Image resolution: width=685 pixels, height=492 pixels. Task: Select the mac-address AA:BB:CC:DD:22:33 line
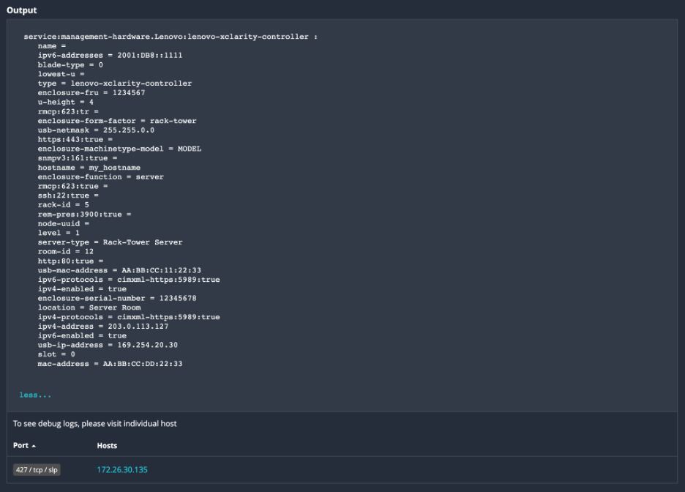click(x=113, y=363)
